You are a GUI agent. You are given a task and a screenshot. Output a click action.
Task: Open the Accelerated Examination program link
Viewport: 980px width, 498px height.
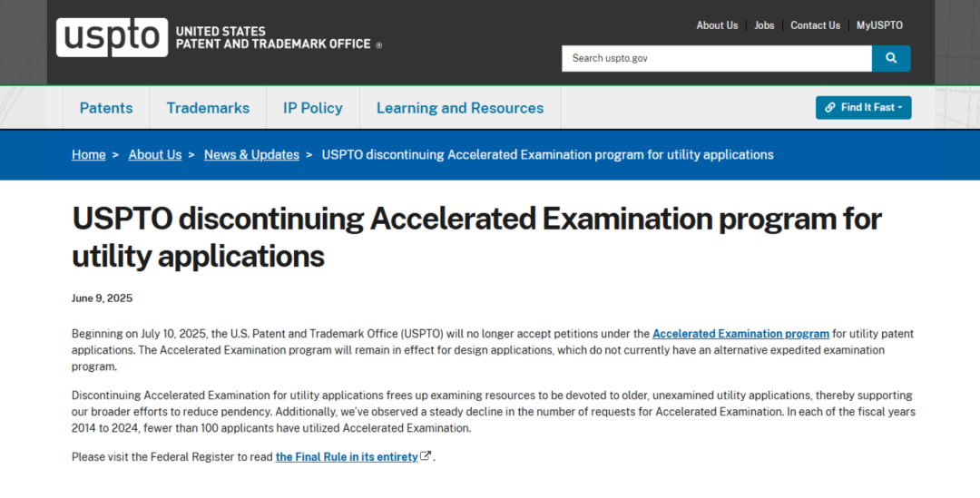740,334
